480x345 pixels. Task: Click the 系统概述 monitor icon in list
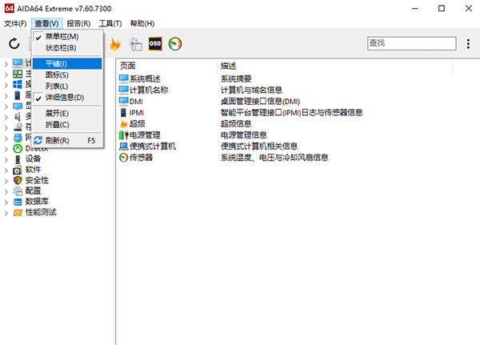(123, 78)
